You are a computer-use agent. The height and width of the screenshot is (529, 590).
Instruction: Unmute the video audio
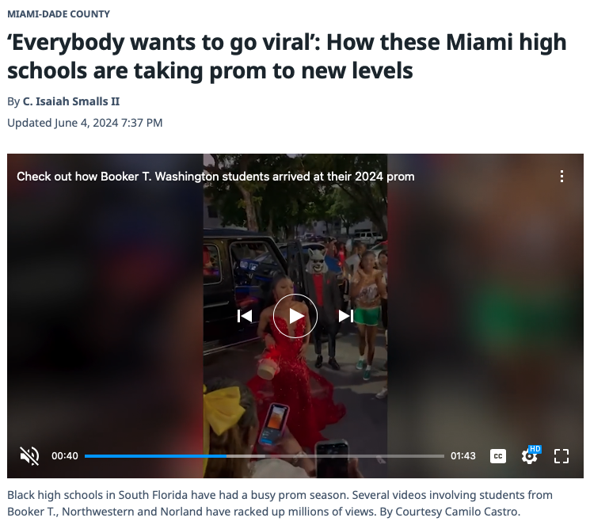(29, 456)
